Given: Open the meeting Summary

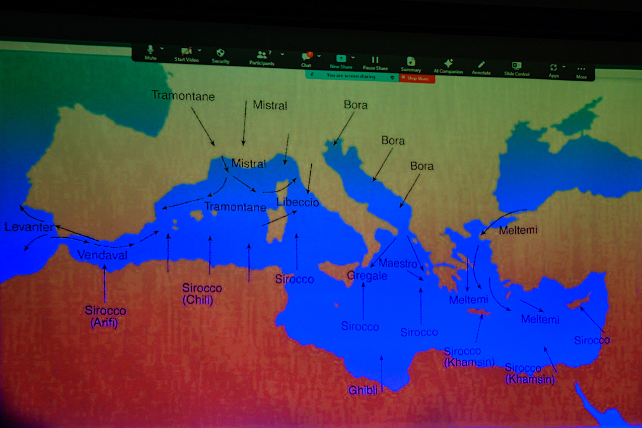Looking at the screenshot, I should click(411, 64).
